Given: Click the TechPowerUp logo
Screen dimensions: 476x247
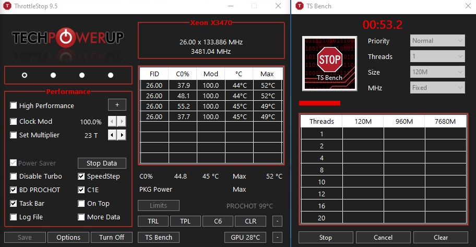Looking at the screenshot, I should point(68,38).
